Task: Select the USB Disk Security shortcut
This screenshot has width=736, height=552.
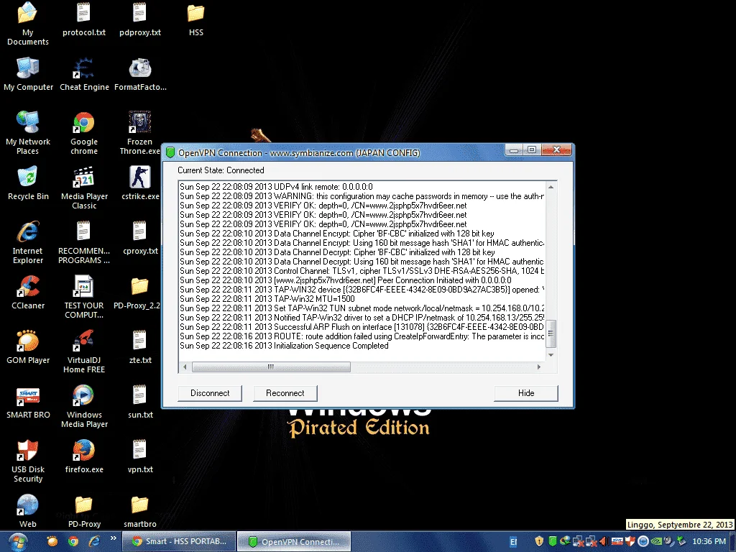Action: pos(28,461)
